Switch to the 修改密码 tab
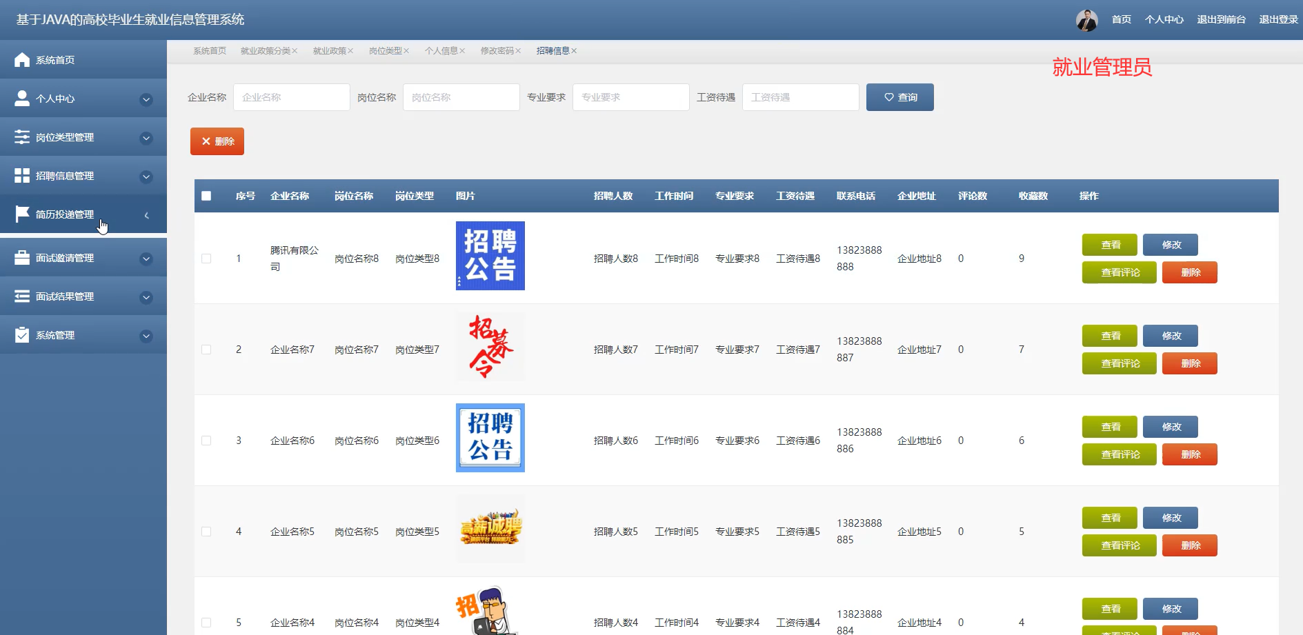The image size is (1303, 635). coord(497,51)
